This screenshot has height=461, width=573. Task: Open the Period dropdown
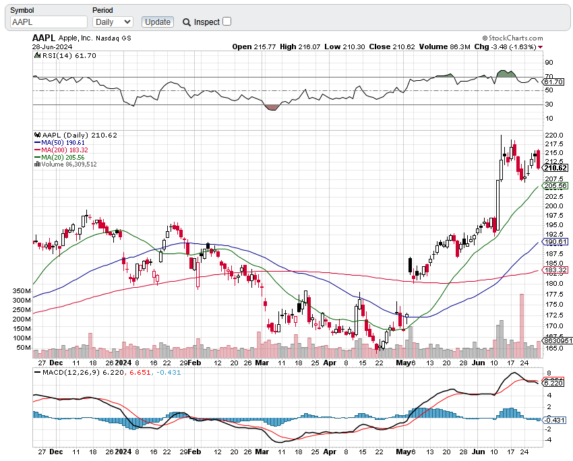(x=113, y=22)
